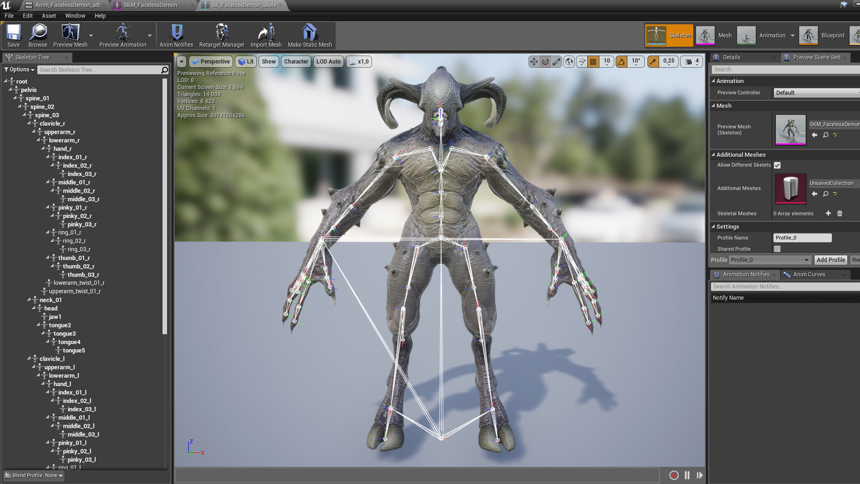Click the record button in the timeline
This screenshot has height=484, width=860.
[x=674, y=475]
